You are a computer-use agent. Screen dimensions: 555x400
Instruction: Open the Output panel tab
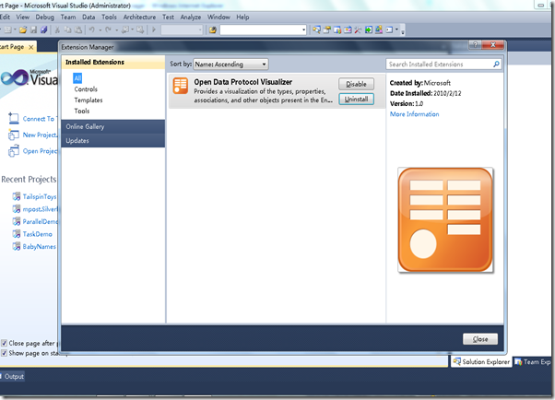coord(13,376)
